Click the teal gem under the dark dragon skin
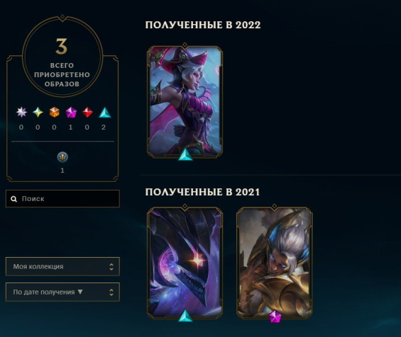This screenshot has height=337, width=401. (x=185, y=316)
